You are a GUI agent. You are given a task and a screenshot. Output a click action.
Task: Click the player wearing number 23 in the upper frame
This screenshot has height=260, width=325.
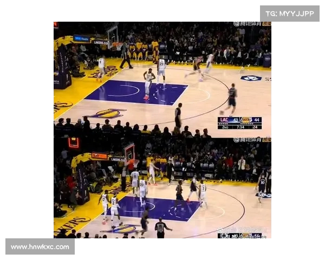point(161,69)
